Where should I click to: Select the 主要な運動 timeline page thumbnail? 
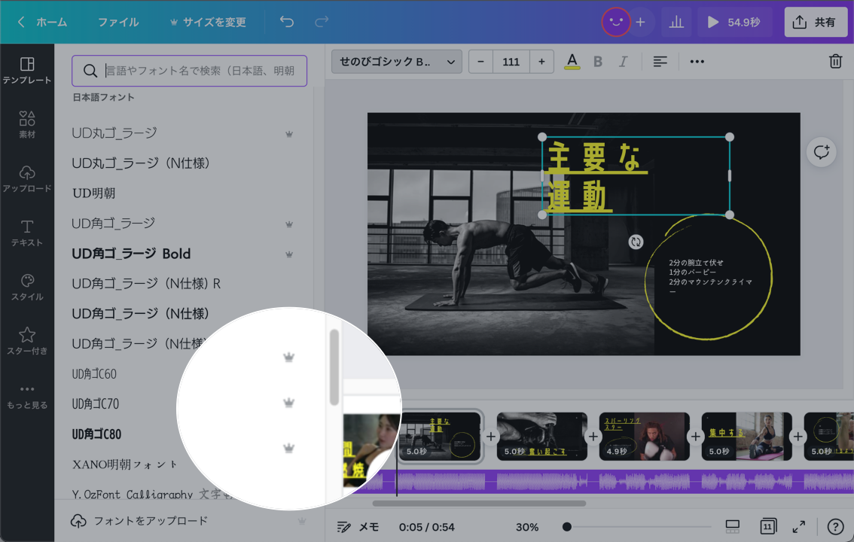[x=440, y=437]
